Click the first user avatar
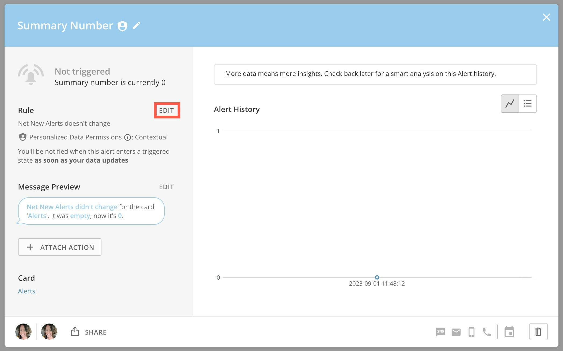 point(23,332)
